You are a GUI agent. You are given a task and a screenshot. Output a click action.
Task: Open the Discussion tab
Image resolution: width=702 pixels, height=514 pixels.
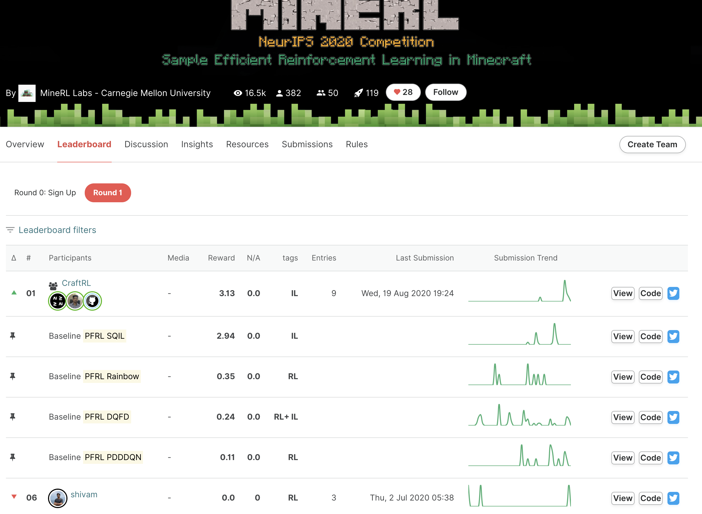coord(146,144)
